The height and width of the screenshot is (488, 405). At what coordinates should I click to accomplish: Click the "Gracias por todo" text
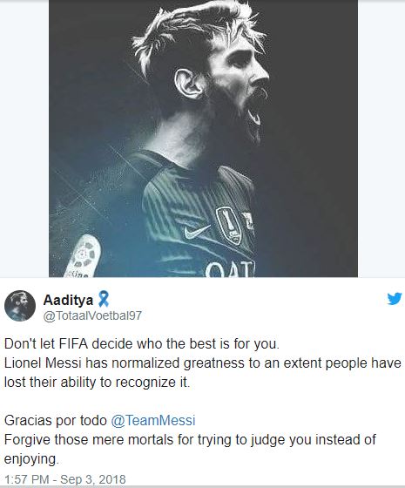pyautogui.click(x=56, y=420)
